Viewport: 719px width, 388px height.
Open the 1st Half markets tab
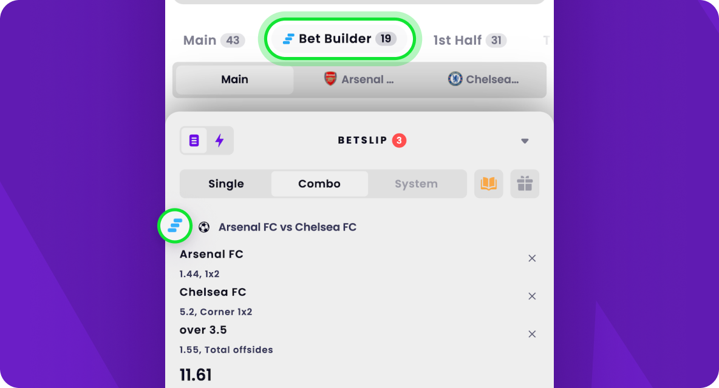click(469, 41)
